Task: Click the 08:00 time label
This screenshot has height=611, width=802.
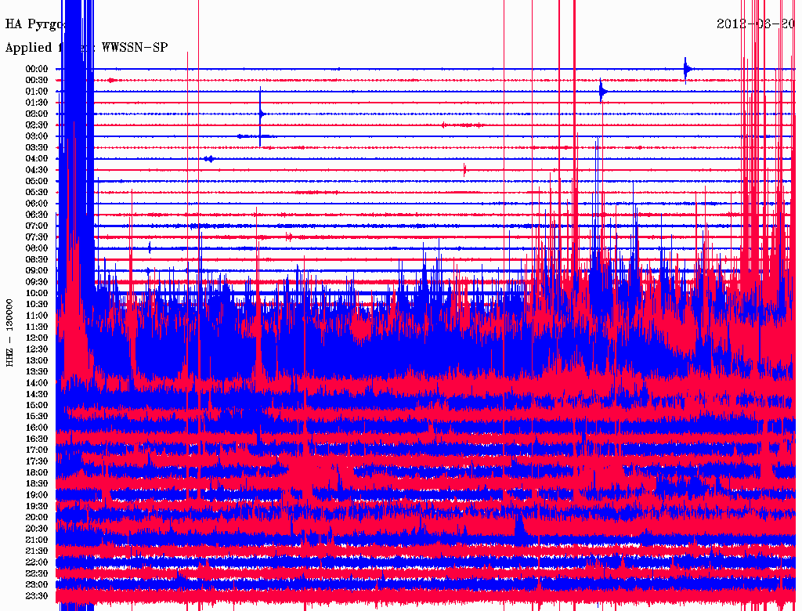Action: click(37, 248)
